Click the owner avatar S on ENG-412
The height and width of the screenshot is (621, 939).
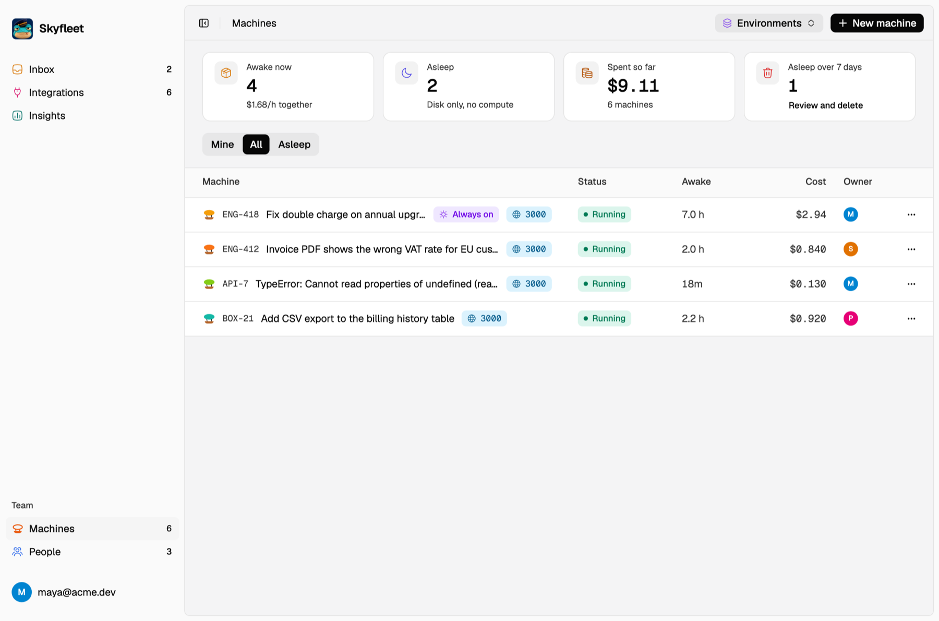pos(851,249)
